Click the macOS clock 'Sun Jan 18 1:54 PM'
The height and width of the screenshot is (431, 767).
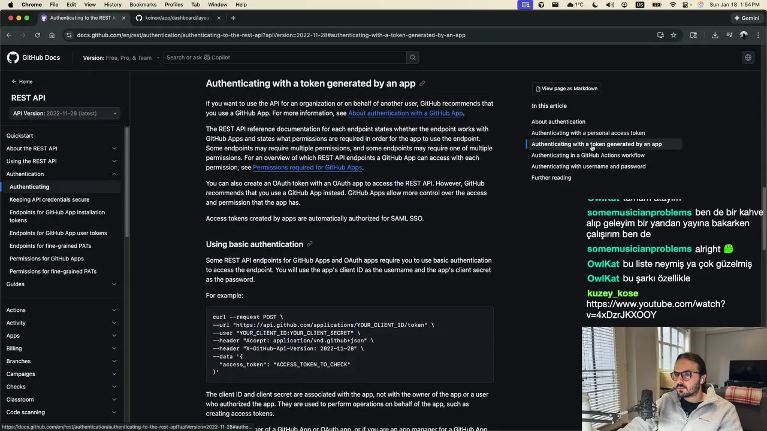734,5
